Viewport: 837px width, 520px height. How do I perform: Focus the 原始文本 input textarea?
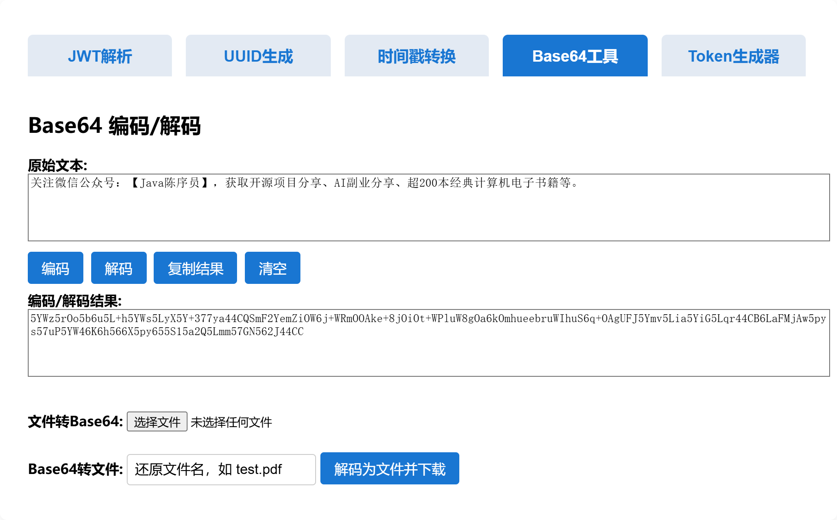428,213
